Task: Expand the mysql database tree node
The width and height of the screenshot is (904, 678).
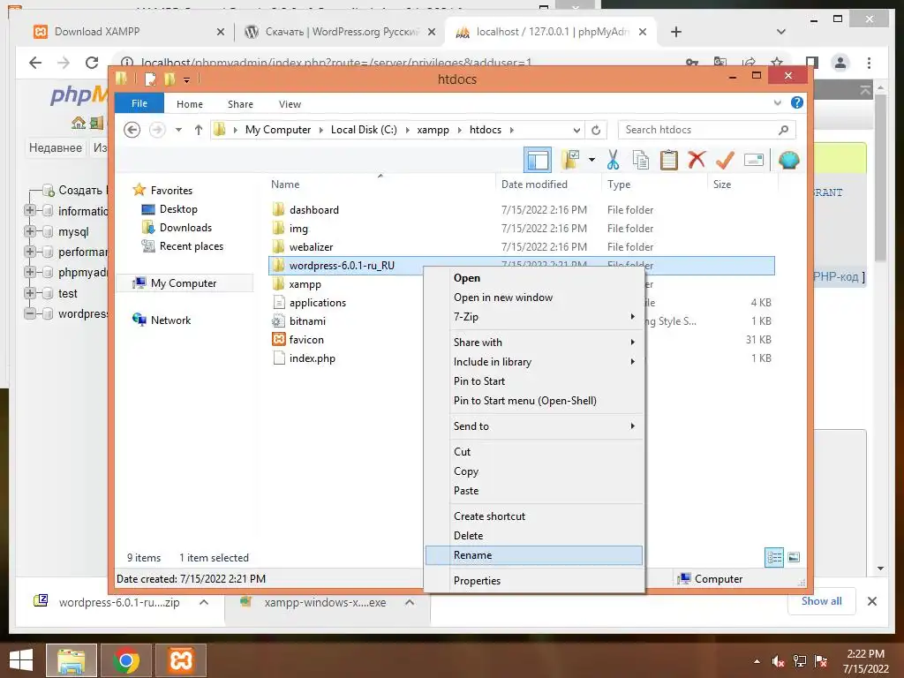Action: click(x=30, y=231)
